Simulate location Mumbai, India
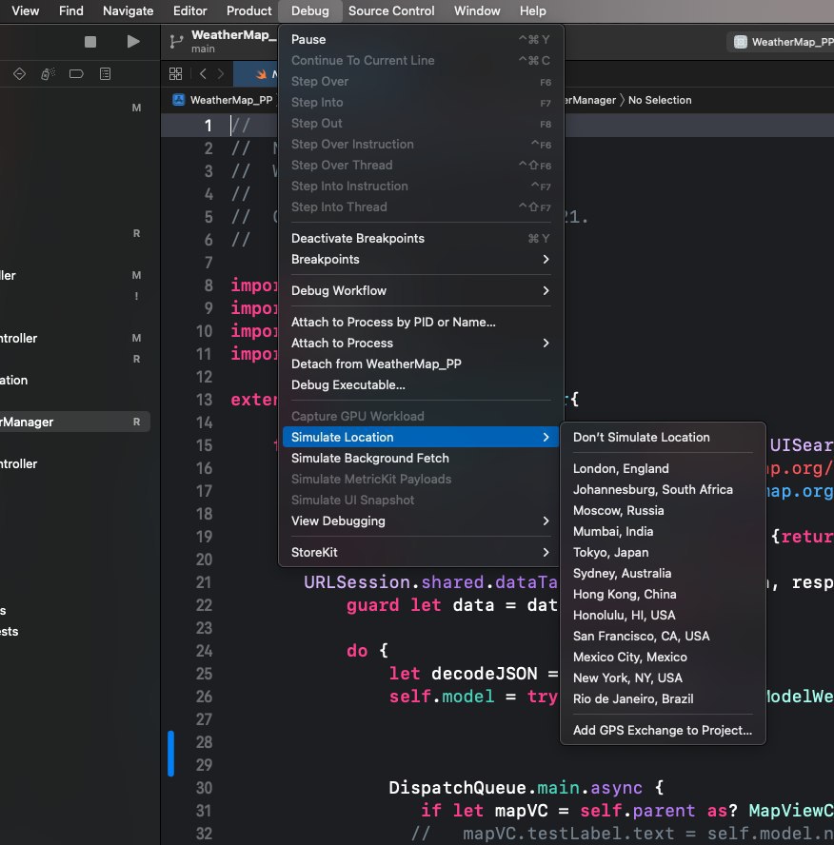834x845 pixels. pos(663,531)
